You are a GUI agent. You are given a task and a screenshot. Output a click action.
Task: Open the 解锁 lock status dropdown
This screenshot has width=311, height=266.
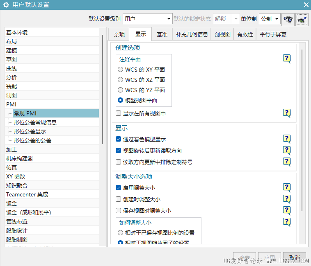tap(226, 19)
